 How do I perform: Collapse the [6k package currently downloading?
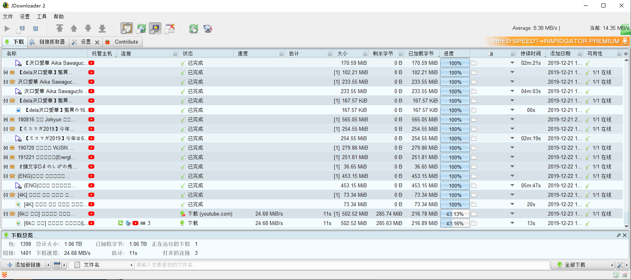pos(6,214)
